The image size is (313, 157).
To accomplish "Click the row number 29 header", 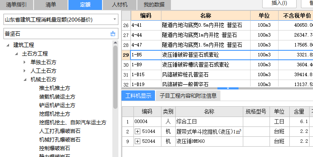I will pos(126,55).
